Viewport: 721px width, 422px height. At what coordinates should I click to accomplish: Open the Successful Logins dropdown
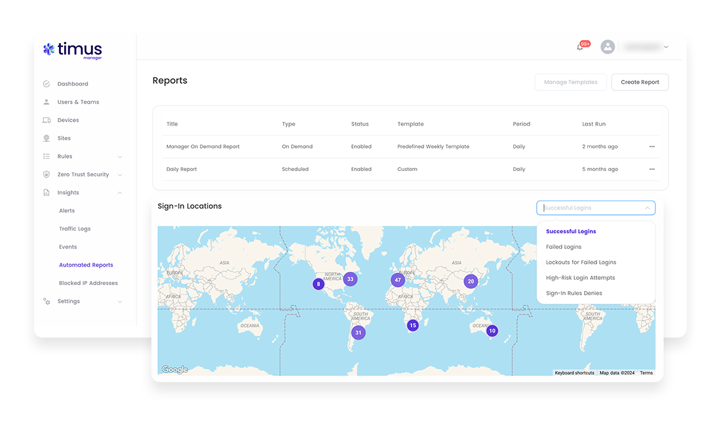[595, 207]
